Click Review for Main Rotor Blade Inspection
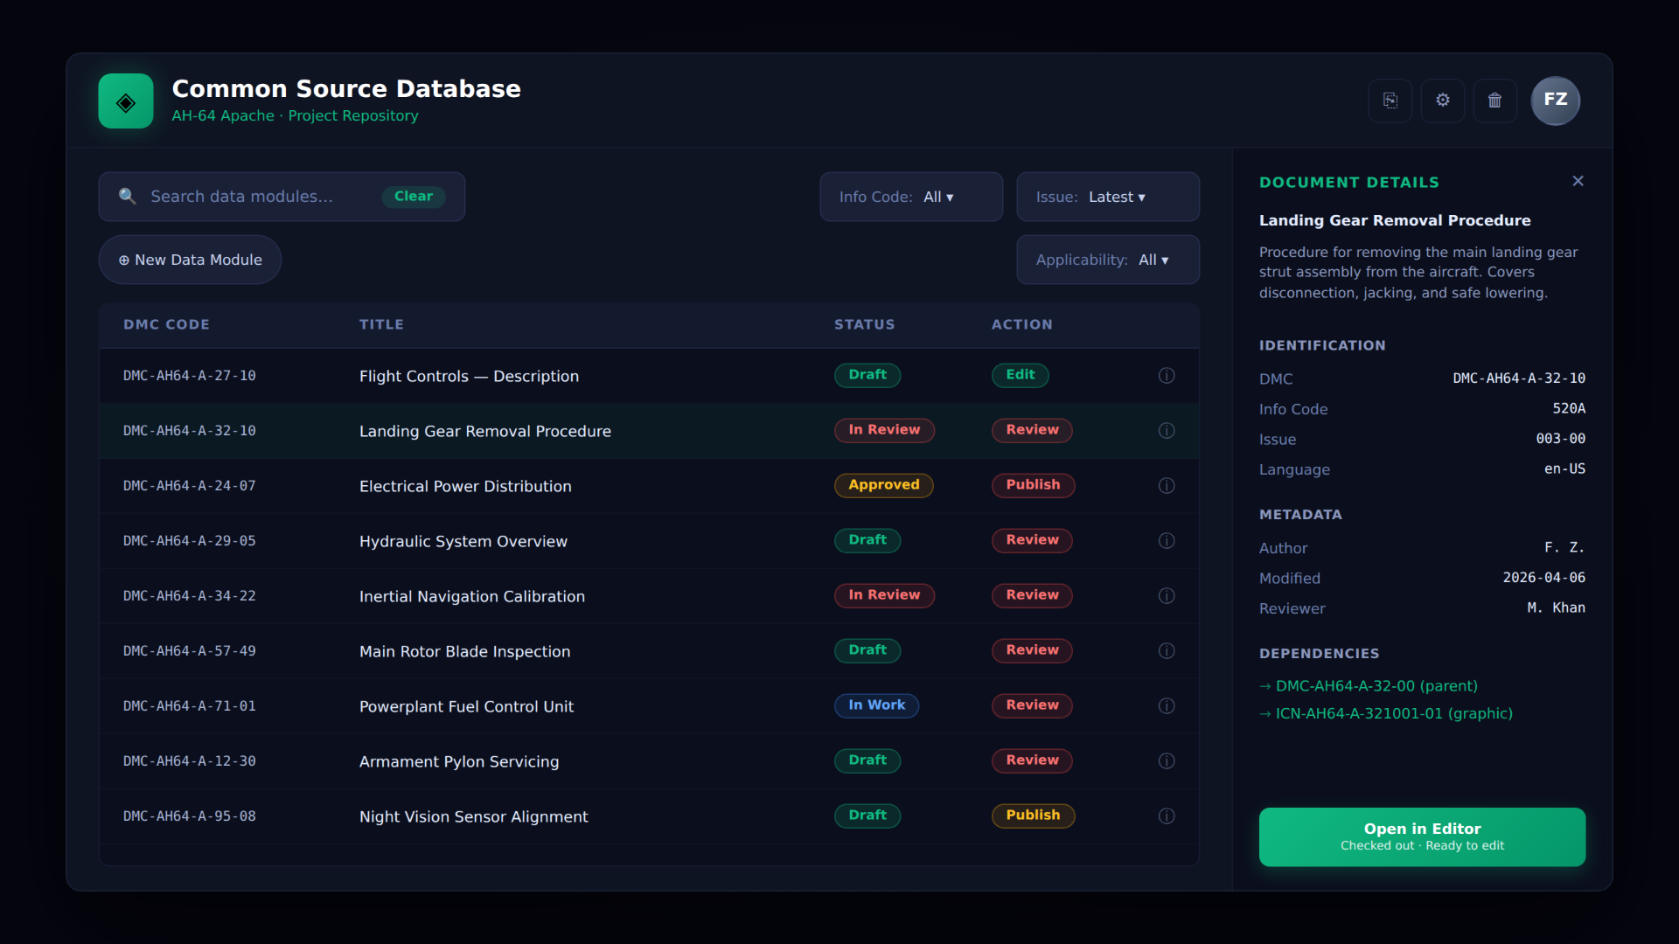 coord(1032,650)
